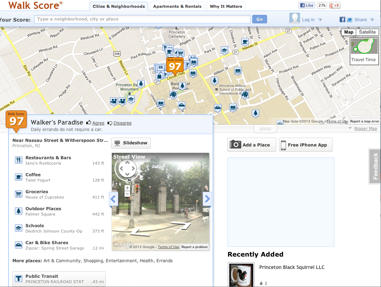
Task: Expand the Share dropdown menu
Action: pos(371,20)
